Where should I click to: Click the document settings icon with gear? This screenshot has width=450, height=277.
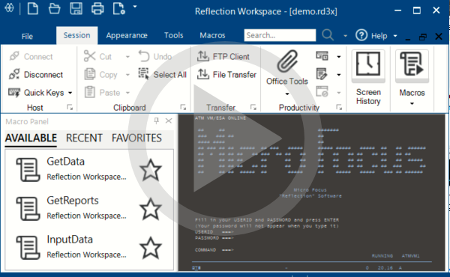[118, 8]
